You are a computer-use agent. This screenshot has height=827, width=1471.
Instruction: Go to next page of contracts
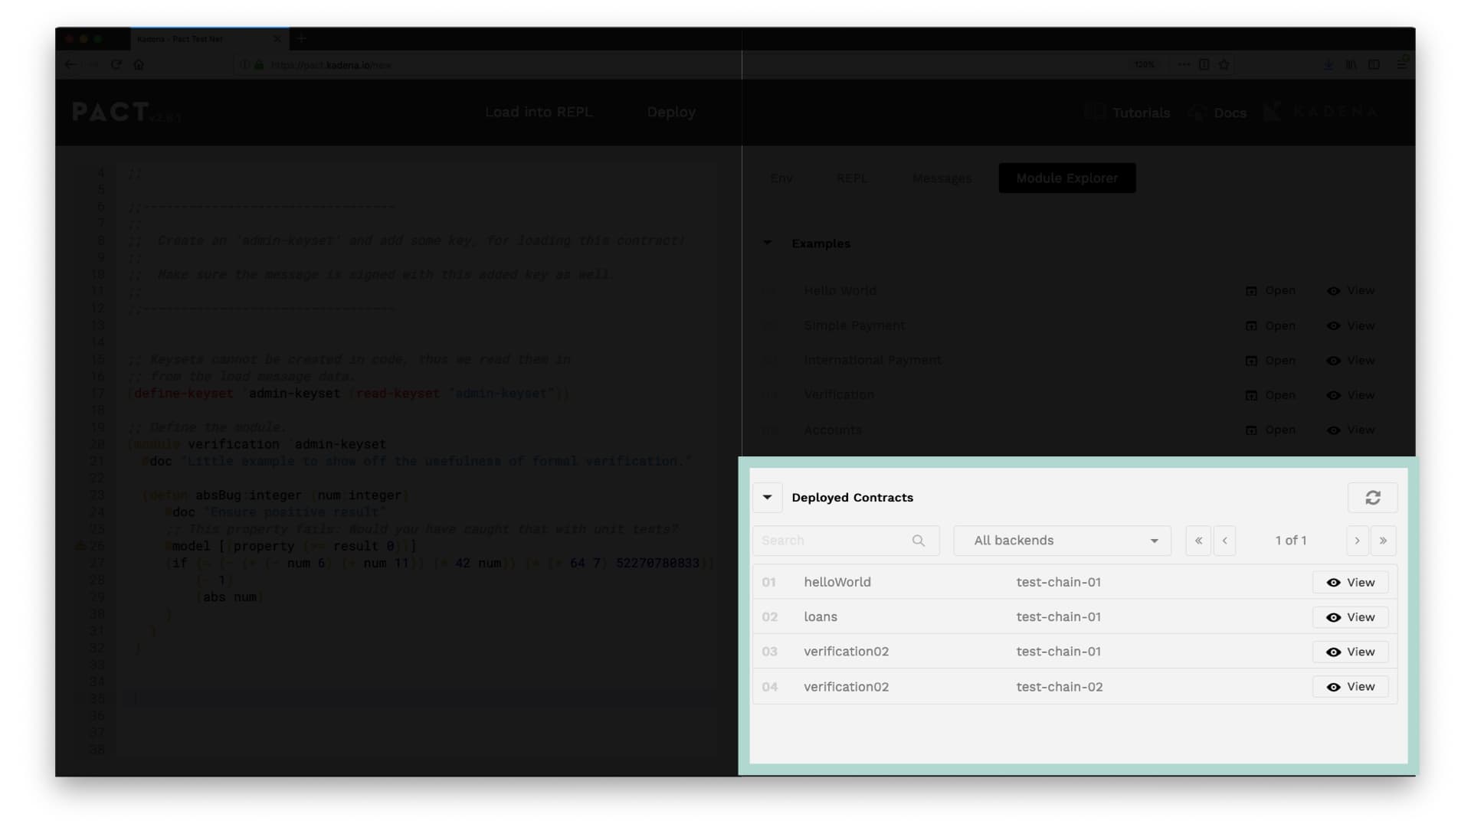pos(1357,541)
